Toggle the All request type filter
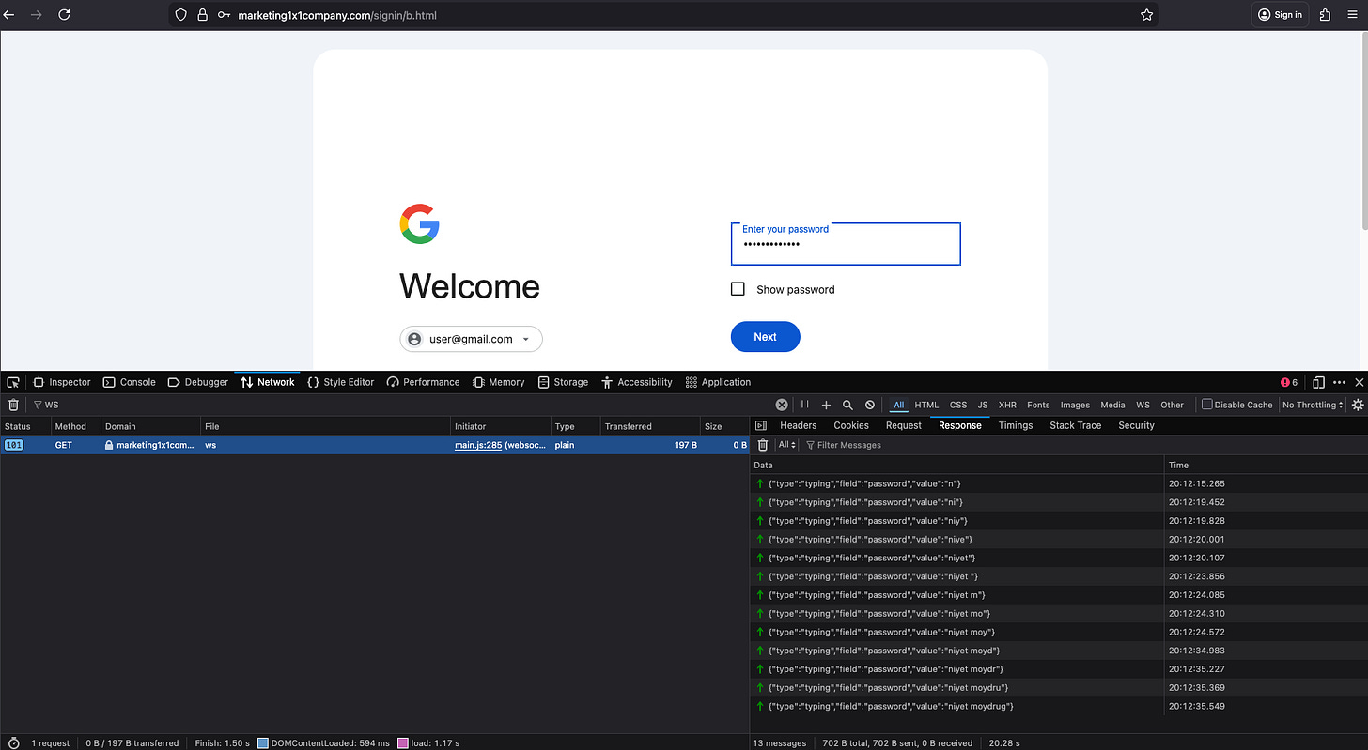 point(899,405)
